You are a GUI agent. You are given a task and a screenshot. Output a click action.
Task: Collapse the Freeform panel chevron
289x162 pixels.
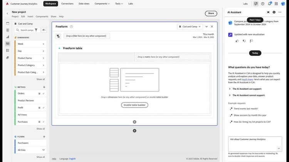[207, 27]
